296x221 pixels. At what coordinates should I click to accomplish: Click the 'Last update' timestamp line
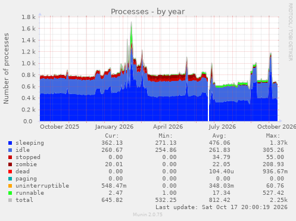[x=222, y=207]
